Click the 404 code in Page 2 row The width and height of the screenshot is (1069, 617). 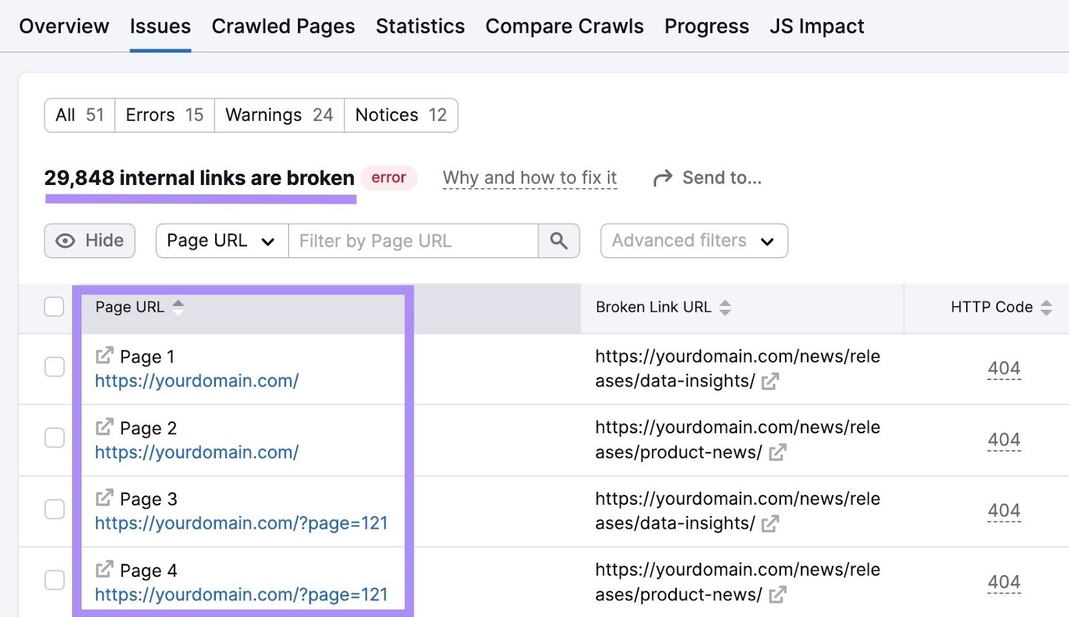click(1004, 440)
